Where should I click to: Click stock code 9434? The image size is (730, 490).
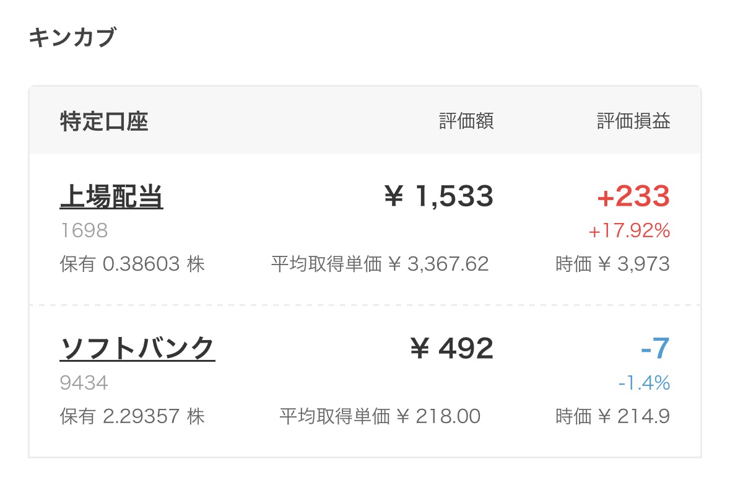(84, 383)
